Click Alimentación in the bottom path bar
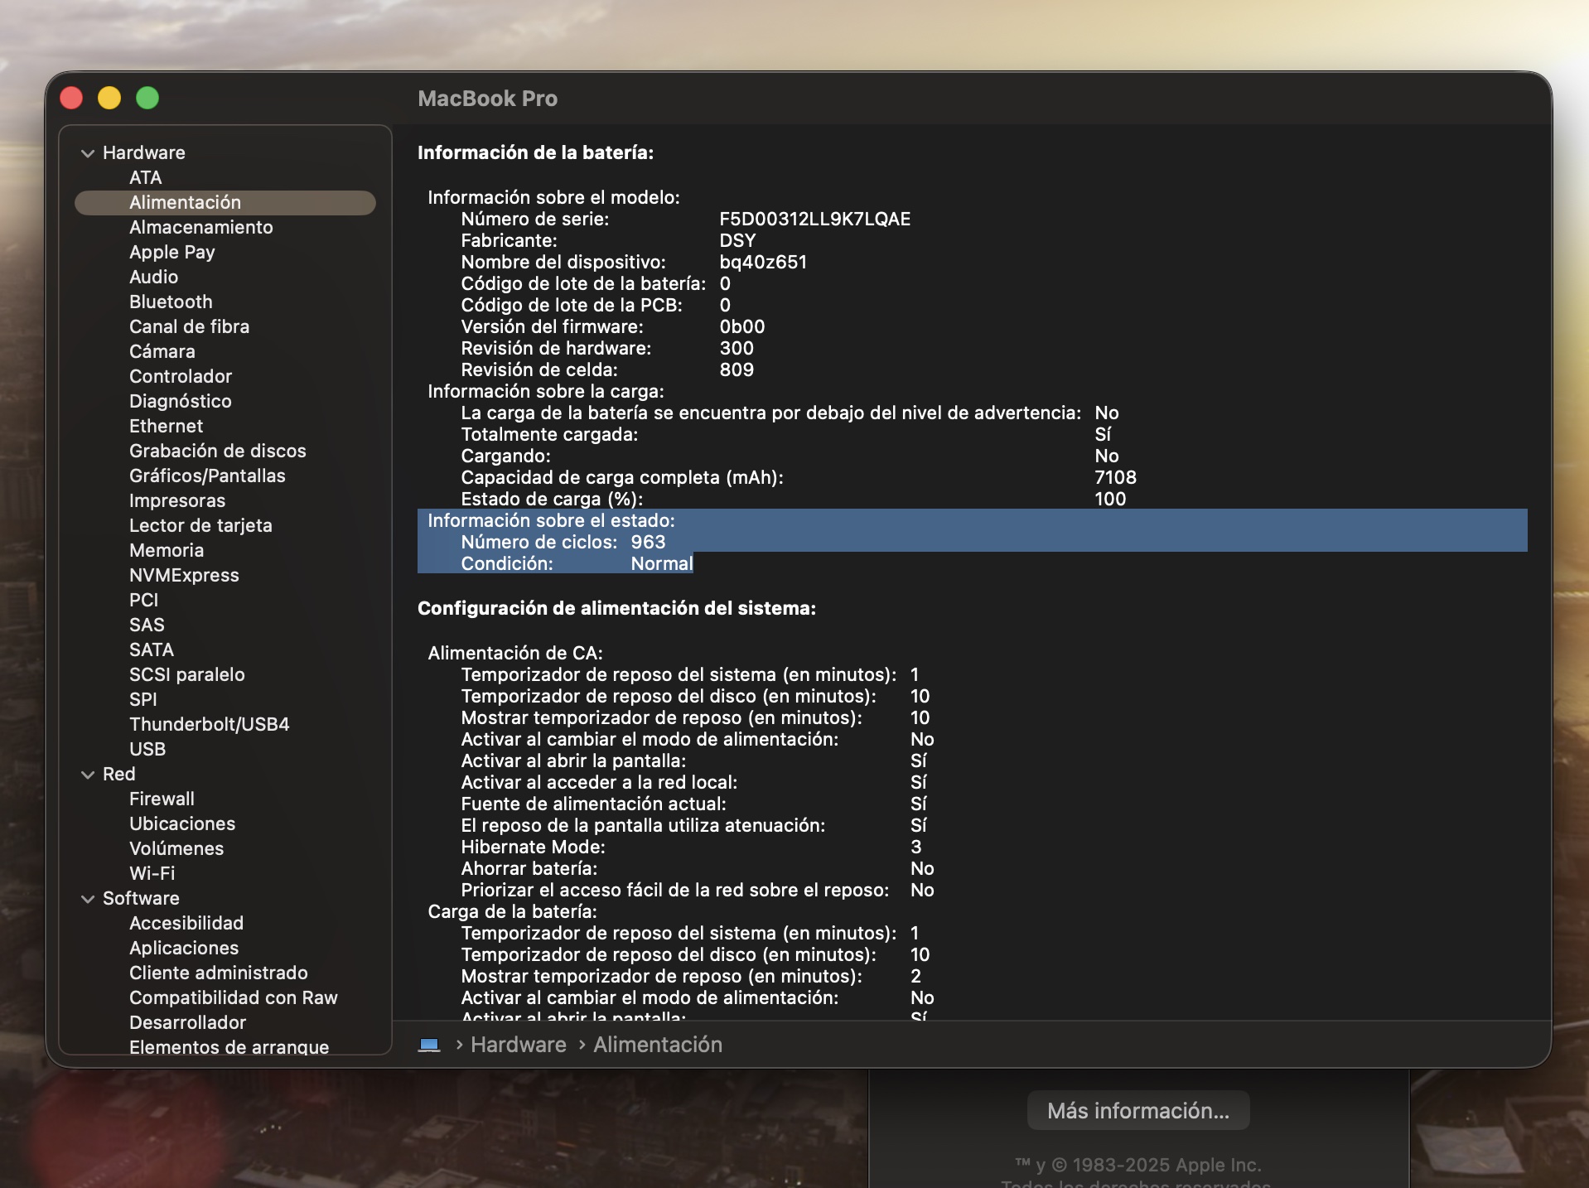The height and width of the screenshot is (1188, 1589). pos(657,1045)
